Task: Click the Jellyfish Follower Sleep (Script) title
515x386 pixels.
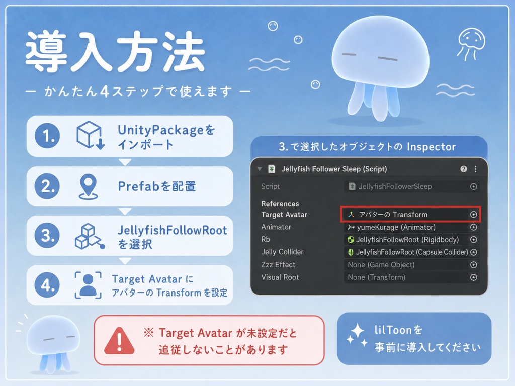Action: (x=334, y=169)
